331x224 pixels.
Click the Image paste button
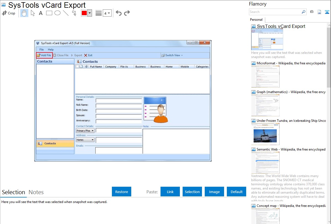214,192
